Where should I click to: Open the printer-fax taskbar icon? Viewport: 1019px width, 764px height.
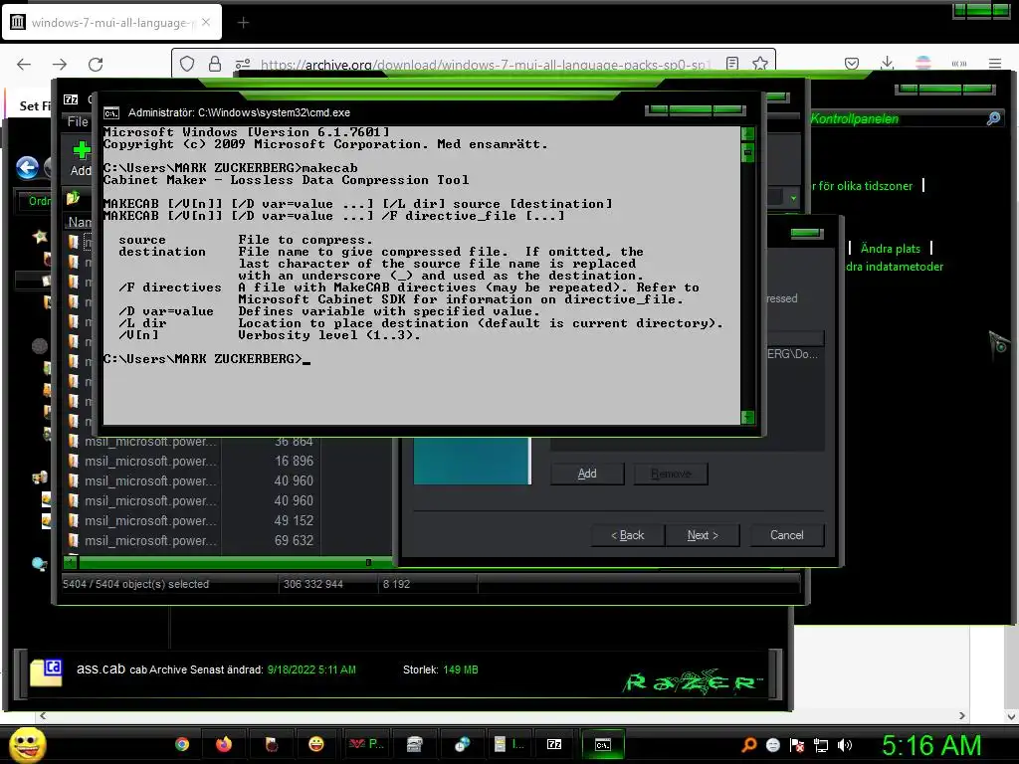tap(415, 744)
